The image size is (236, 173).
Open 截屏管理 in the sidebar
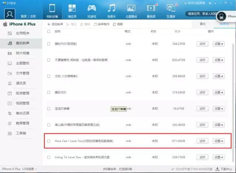pos(21,123)
